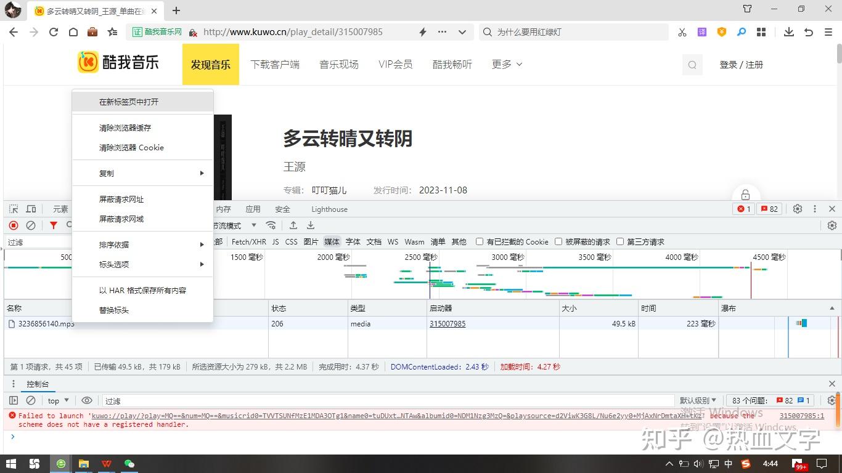Image resolution: width=842 pixels, height=473 pixels.
Task: Go back with the browser back arrow
Action: (14, 32)
